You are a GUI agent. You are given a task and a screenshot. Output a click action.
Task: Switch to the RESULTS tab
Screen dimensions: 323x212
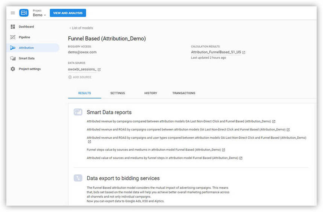coord(84,93)
